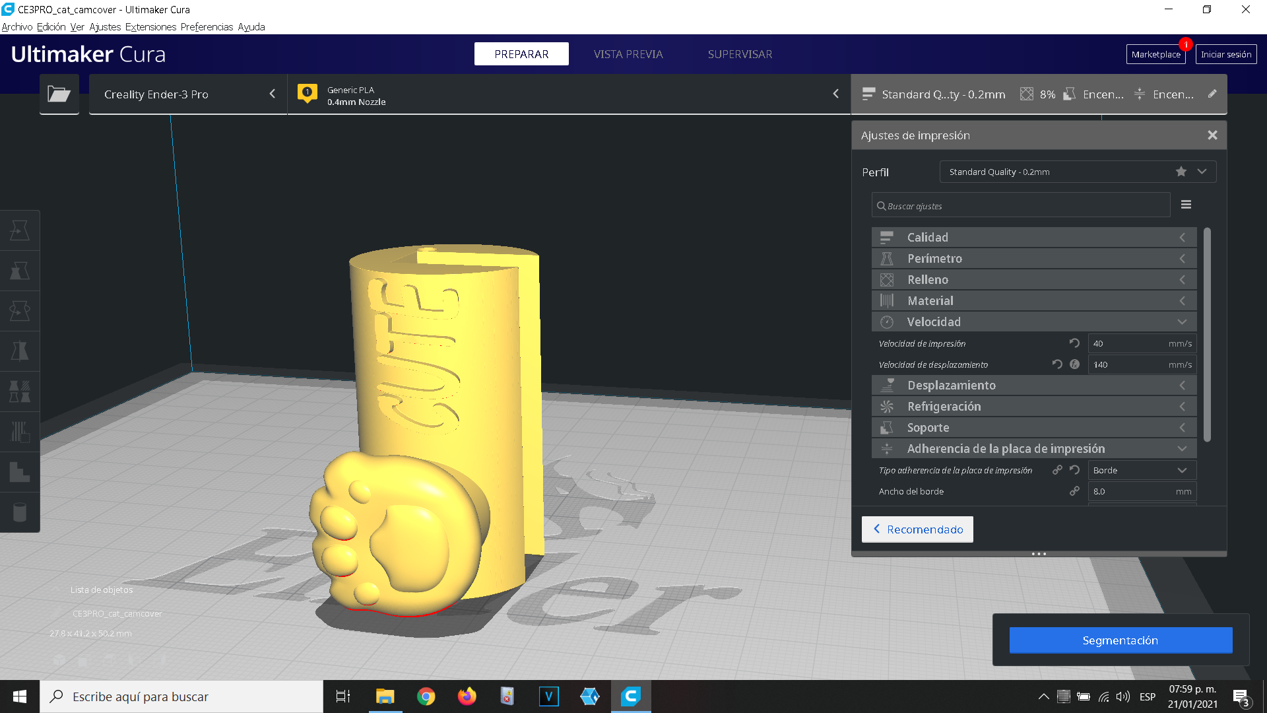The height and width of the screenshot is (713, 1267).
Task: Open file with the folder icon
Action: click(x=59, y=94)
